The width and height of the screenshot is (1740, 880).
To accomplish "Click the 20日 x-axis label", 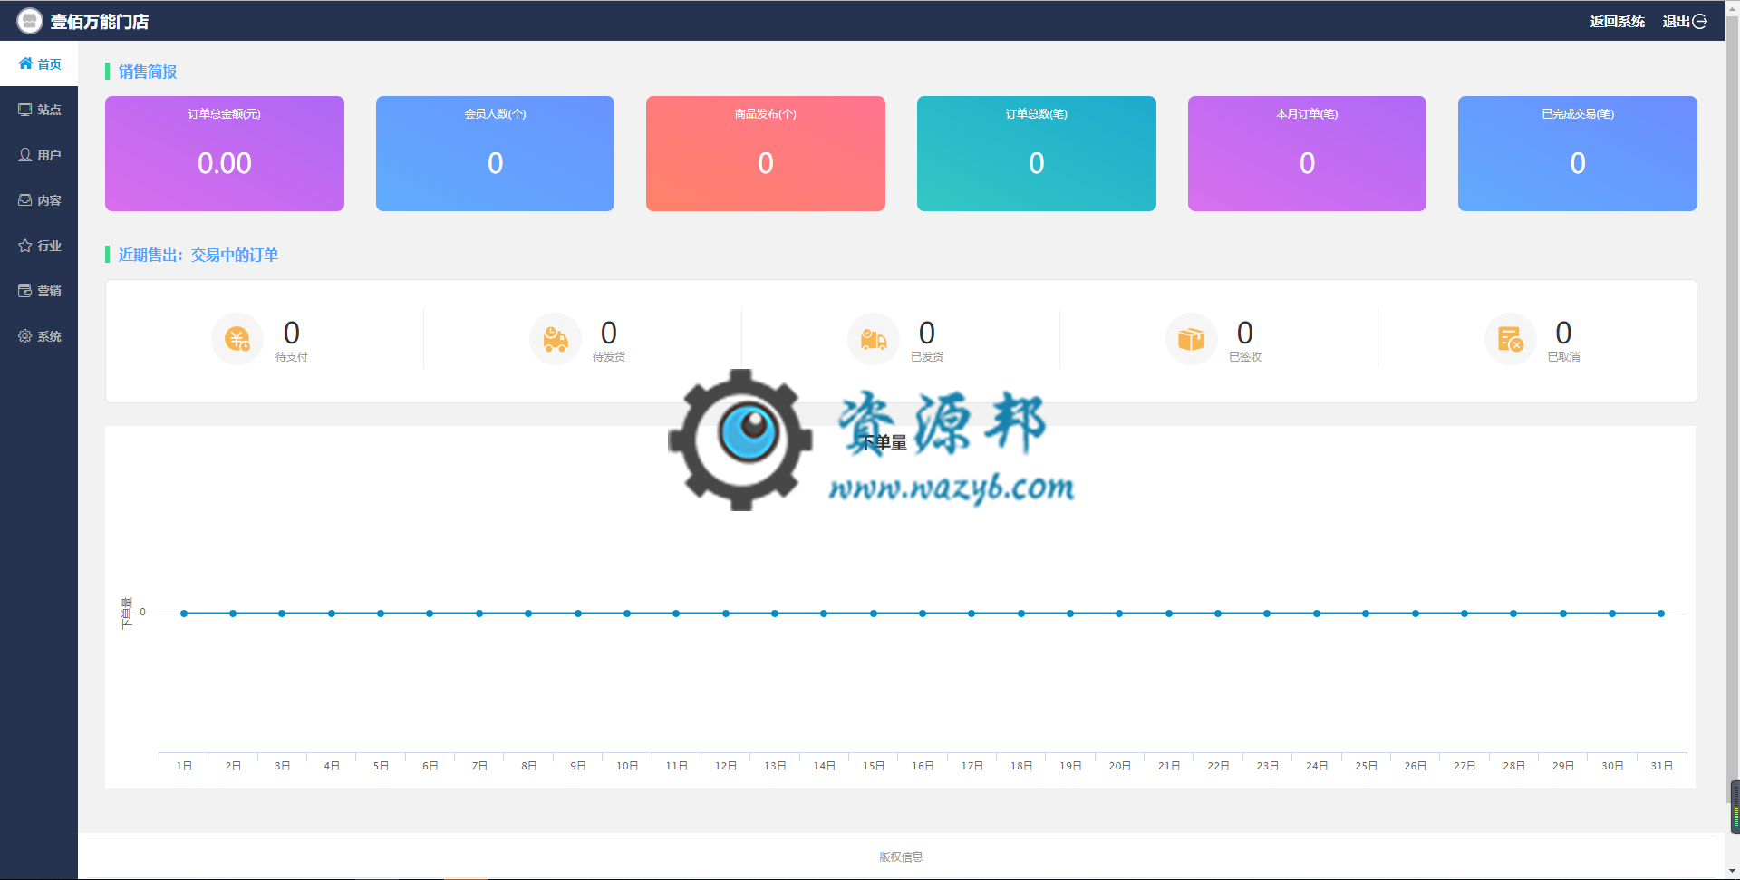I will [1120, 766].
